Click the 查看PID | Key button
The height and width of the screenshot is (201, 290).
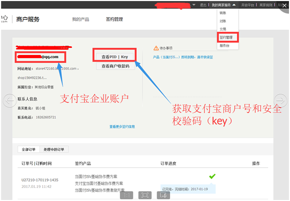[x=115, y=57]
